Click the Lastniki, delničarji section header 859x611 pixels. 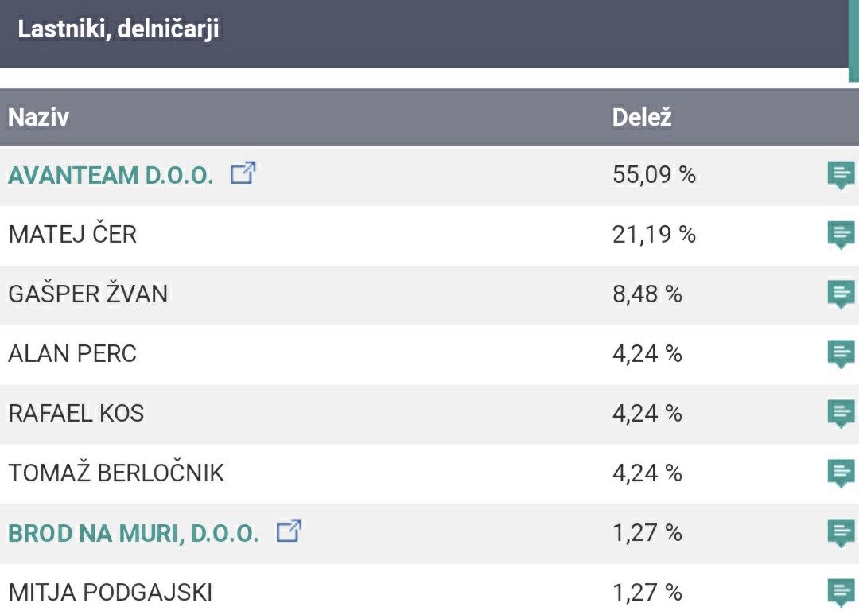coord(118,30)
